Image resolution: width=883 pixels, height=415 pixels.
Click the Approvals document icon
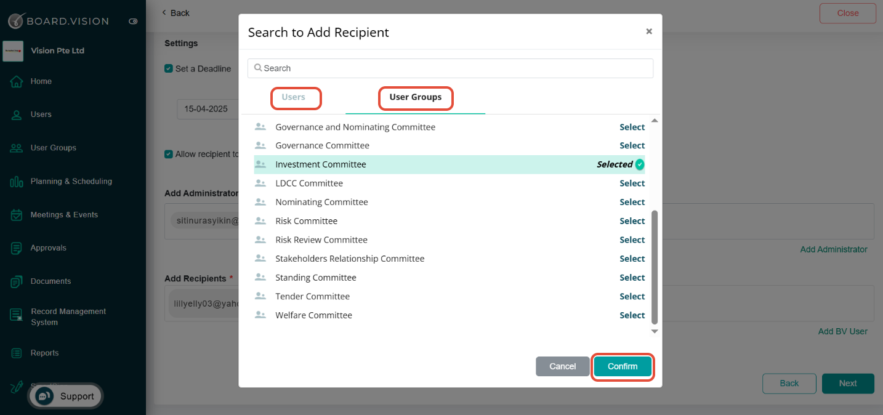click(17, 248)
